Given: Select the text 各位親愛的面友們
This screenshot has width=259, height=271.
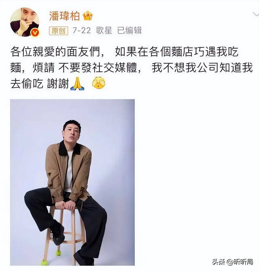Looking at the screenshot, I should (x=55, y=51).
